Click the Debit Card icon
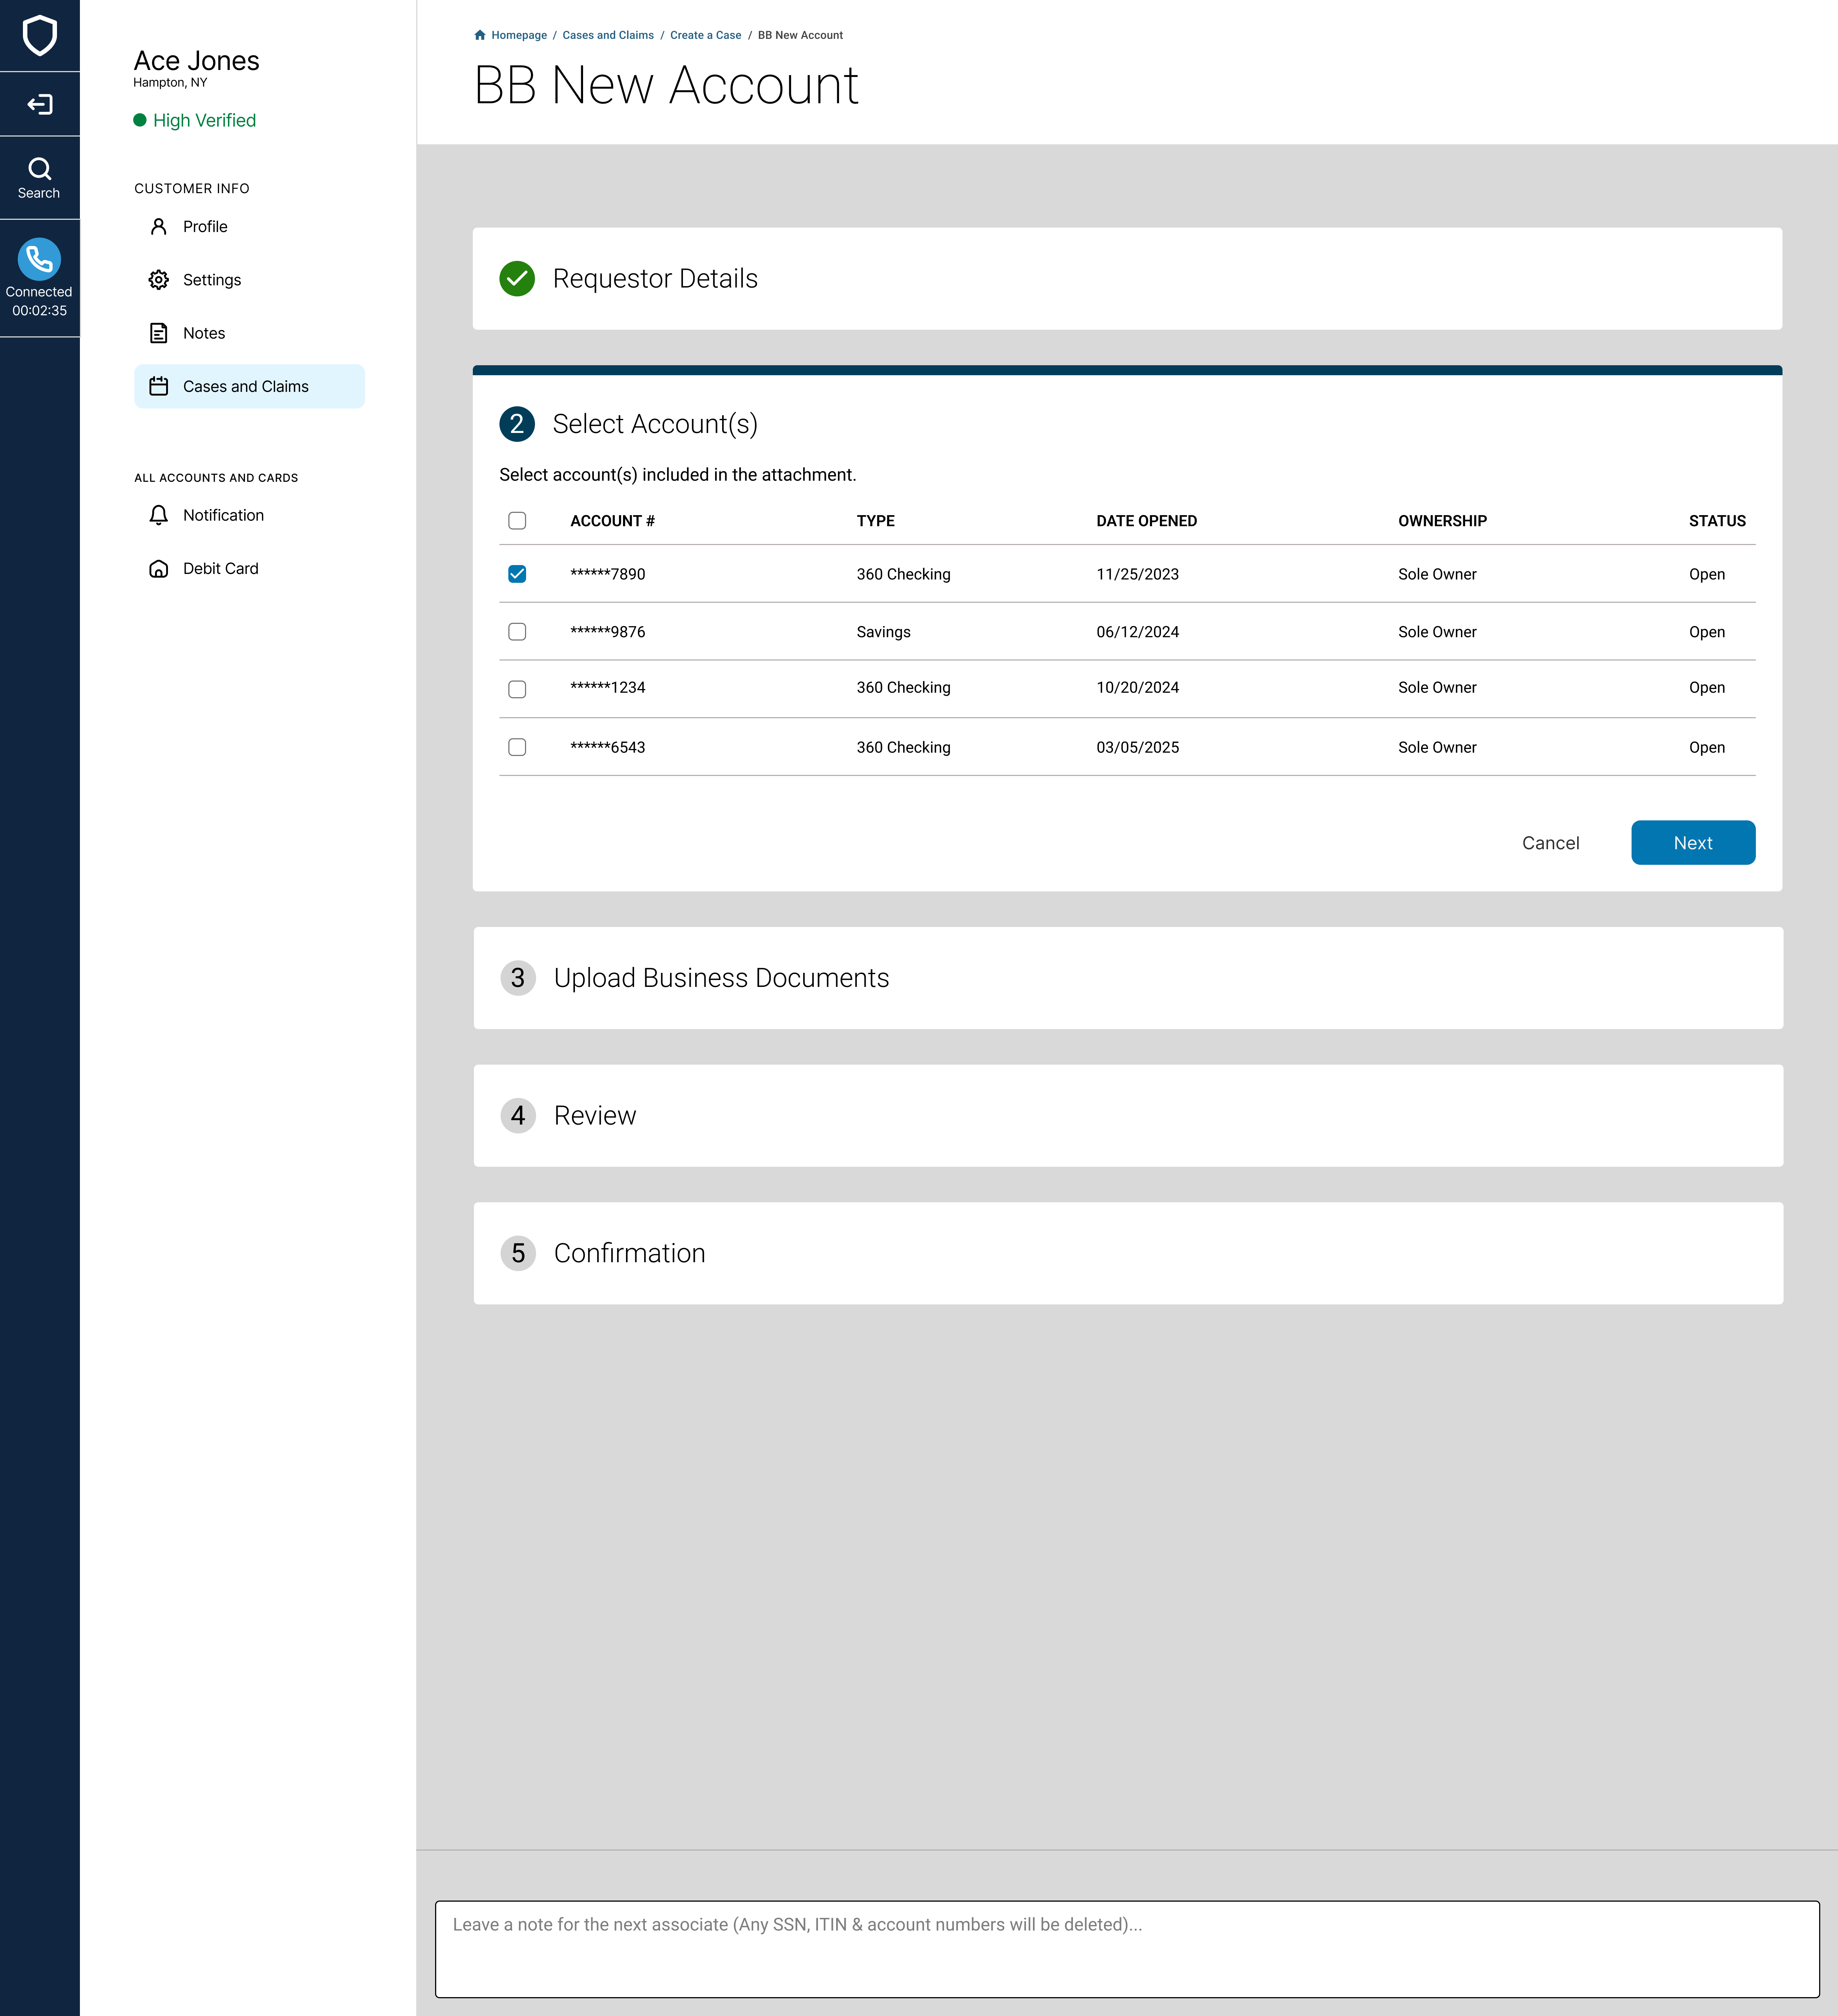Viewport: 1838px width, 2016px height. click(x=158, y=568)
